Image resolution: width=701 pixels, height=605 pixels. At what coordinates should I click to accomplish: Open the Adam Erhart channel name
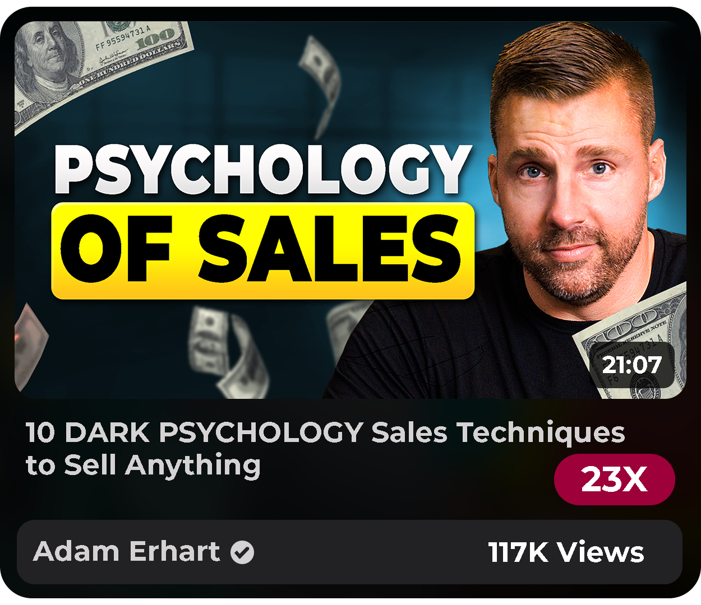127,551
